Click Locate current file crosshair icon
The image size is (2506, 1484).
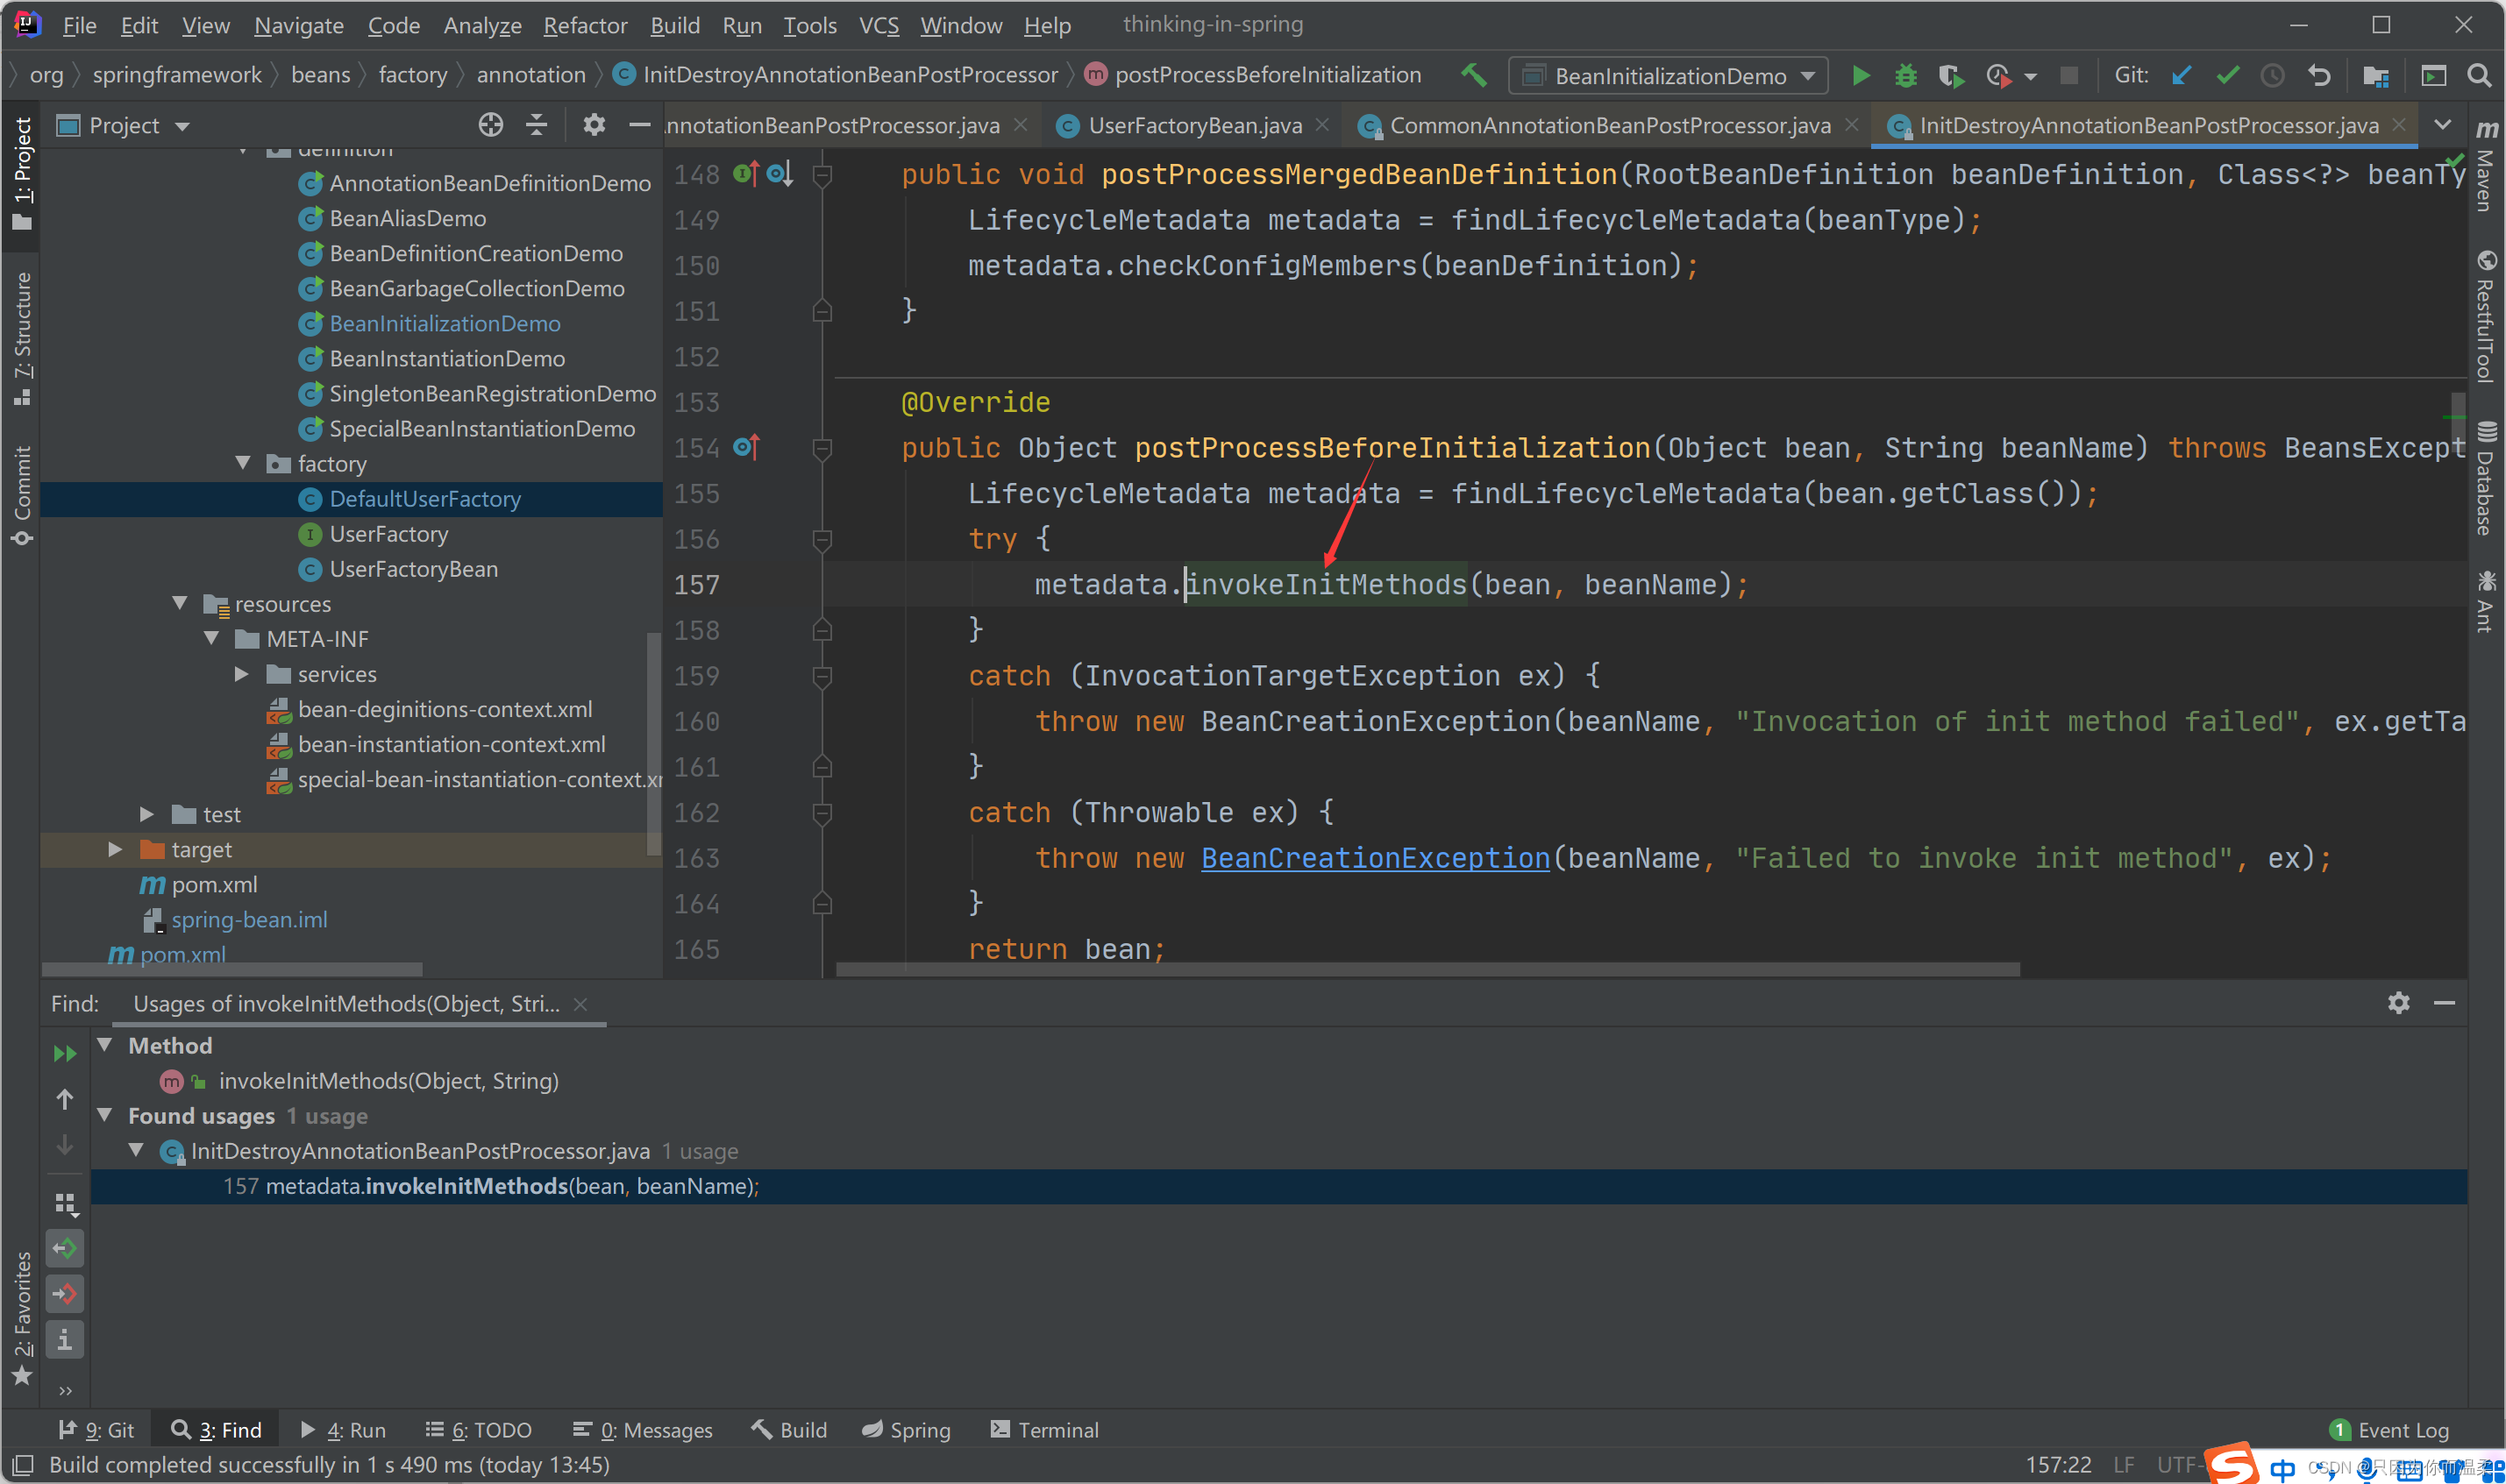click(490, 125)
